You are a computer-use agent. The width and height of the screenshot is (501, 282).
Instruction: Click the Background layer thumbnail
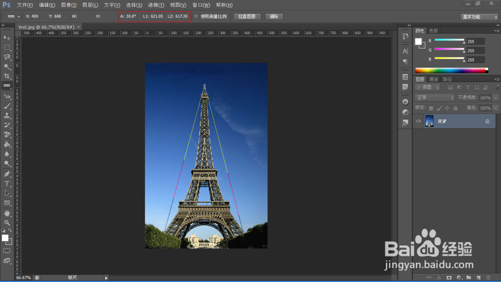pos(429,121)
